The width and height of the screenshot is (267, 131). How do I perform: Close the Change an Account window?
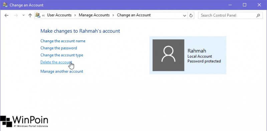259,5
